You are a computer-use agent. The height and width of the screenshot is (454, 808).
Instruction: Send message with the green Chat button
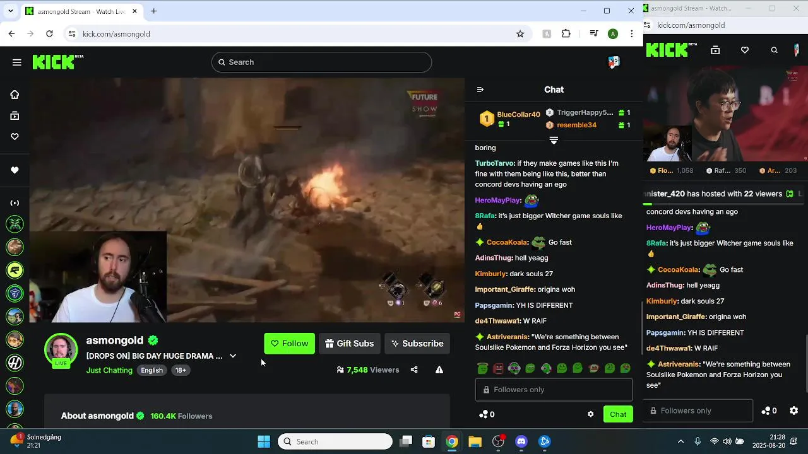pyautogui.click(x=618, y=414)
